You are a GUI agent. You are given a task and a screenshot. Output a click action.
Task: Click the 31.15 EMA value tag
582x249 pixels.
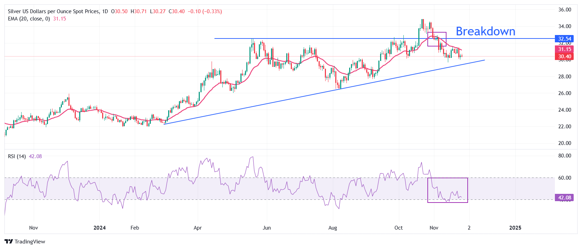pyautogui.click(x=564, y=49)
